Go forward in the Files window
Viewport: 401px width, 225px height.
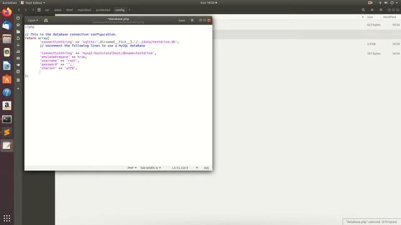click(26, 10)
